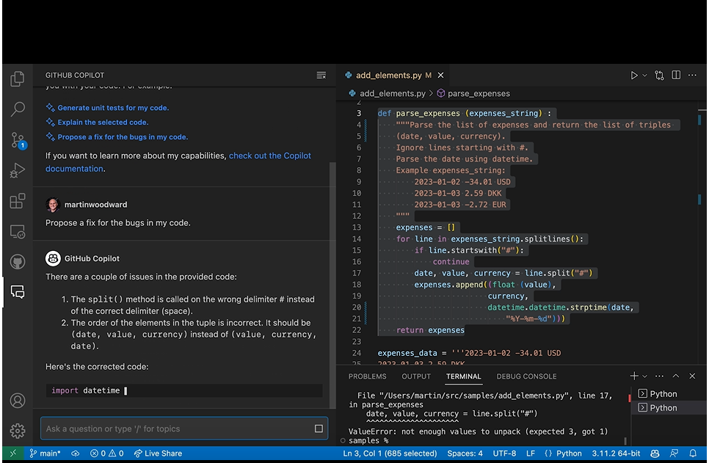Viewport: 709px width, 463px height.
Task: Click Ln 3, Col 1 cursor position
Action: pos(390,453)
